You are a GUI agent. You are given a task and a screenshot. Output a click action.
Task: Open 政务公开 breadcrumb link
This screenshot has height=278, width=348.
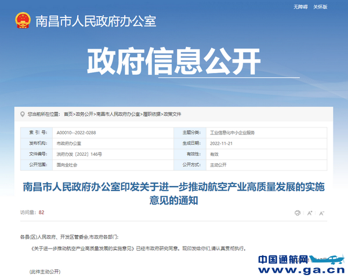[85, 114]
